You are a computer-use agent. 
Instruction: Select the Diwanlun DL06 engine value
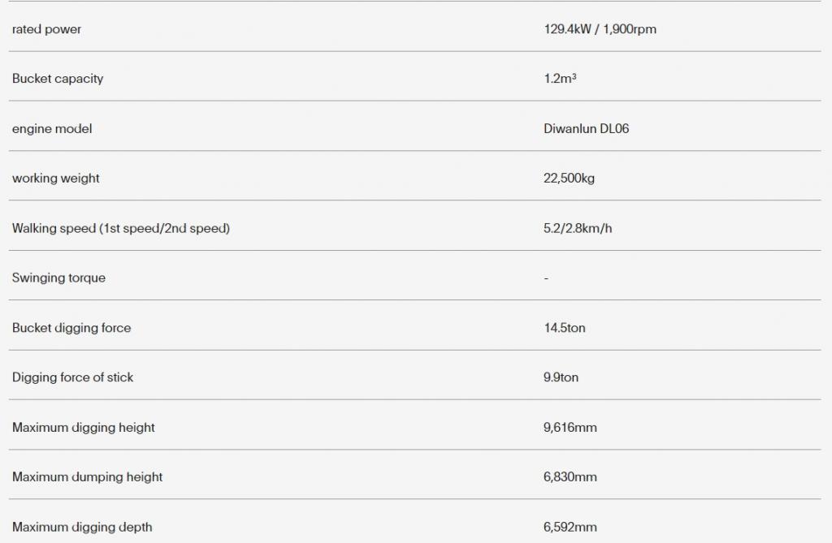coord(587,128)
